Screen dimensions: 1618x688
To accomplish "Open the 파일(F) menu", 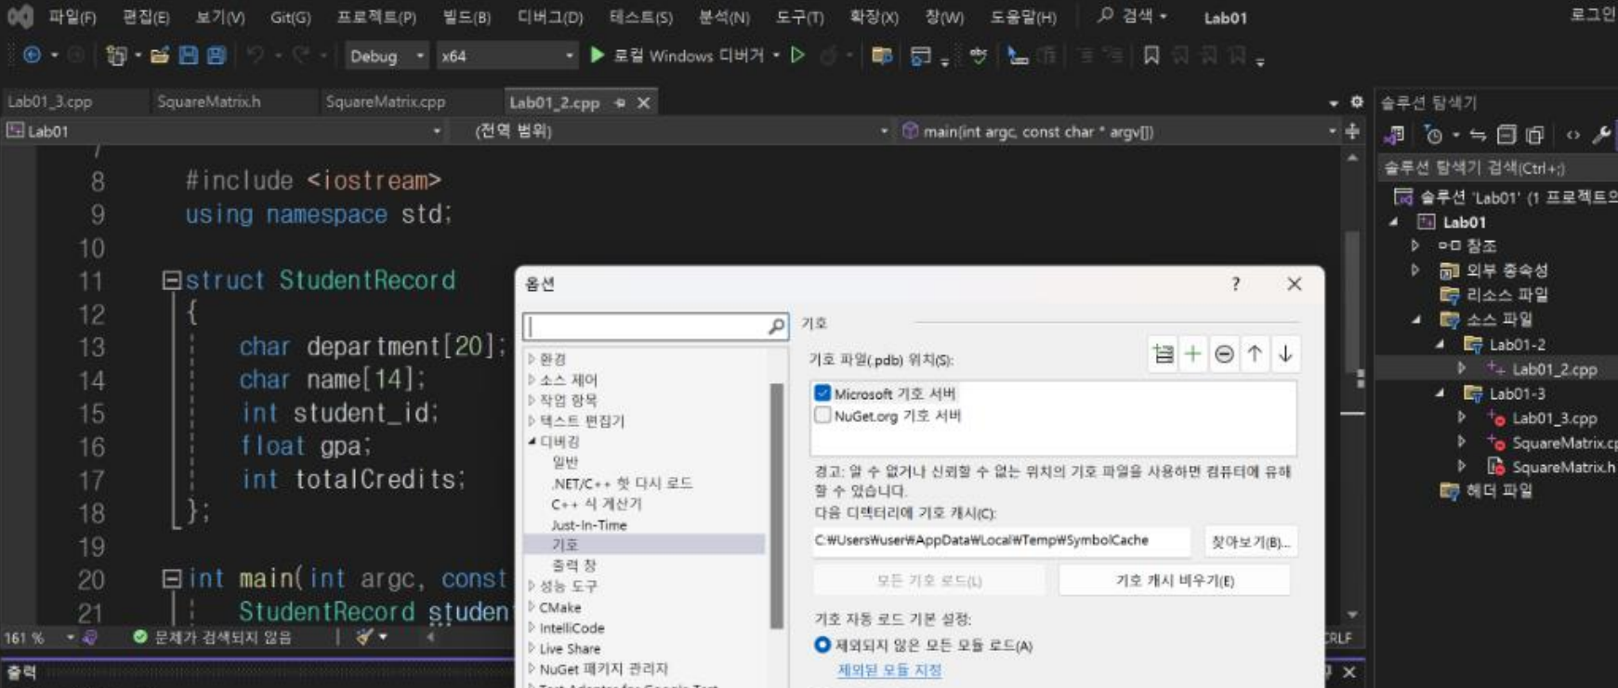I will (x=72, y=17).
